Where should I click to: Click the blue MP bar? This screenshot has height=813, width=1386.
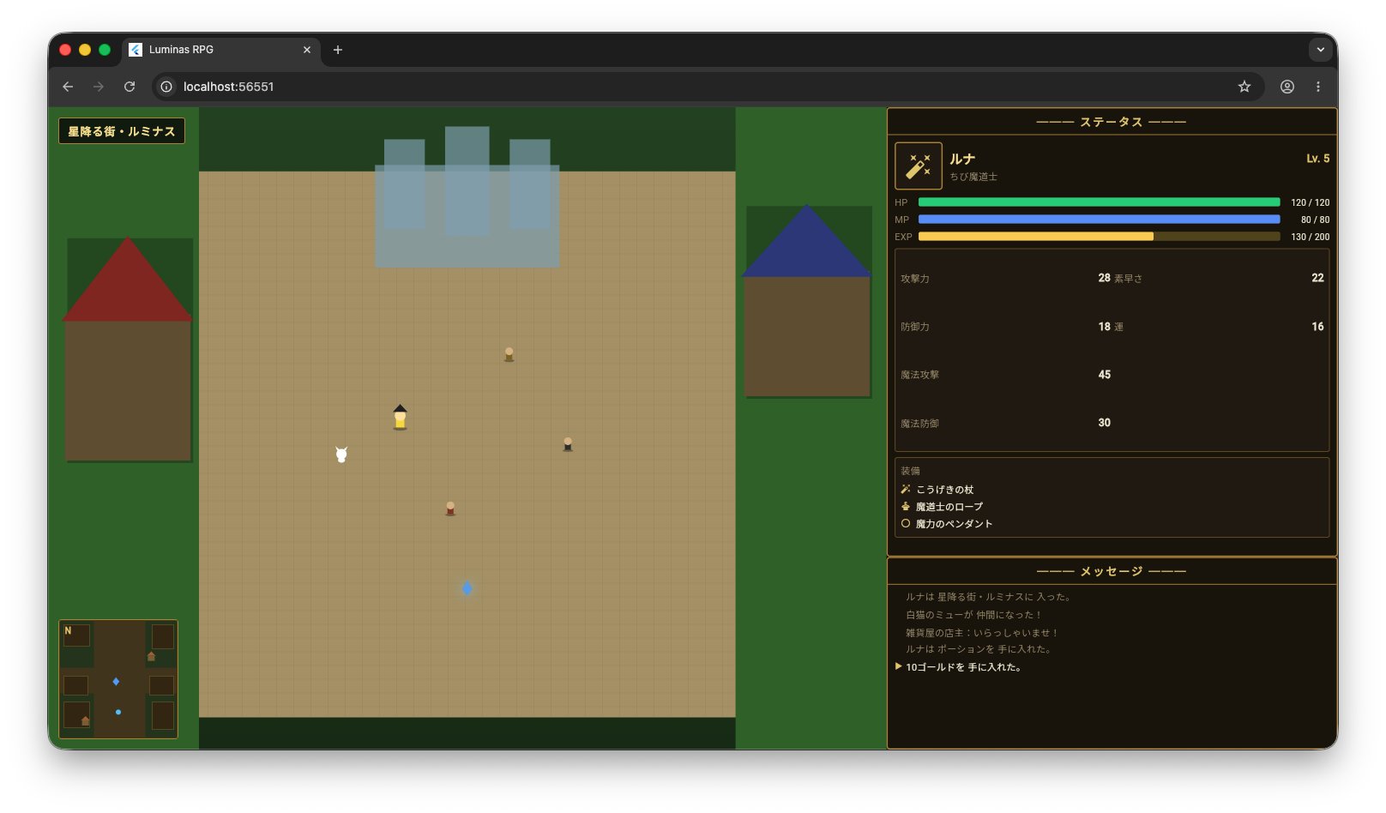(1099, 220)
